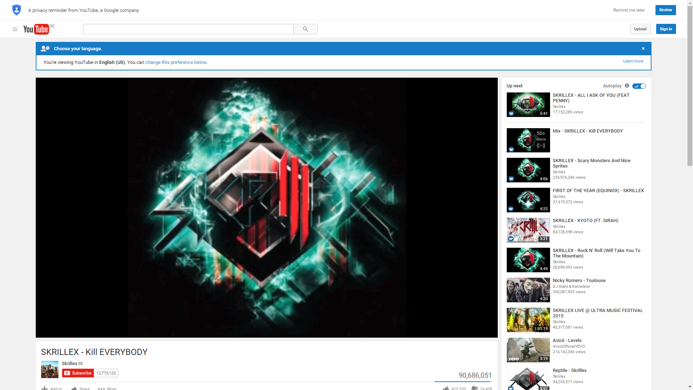Viewport: 693px width, 390px height.
Task: Click the Remind me later link
Action: (629, 10)
